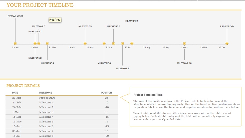This screenshot has height=138, width=245.
Task: Click the 23 Feb axis label
Action: click(34, 47)
